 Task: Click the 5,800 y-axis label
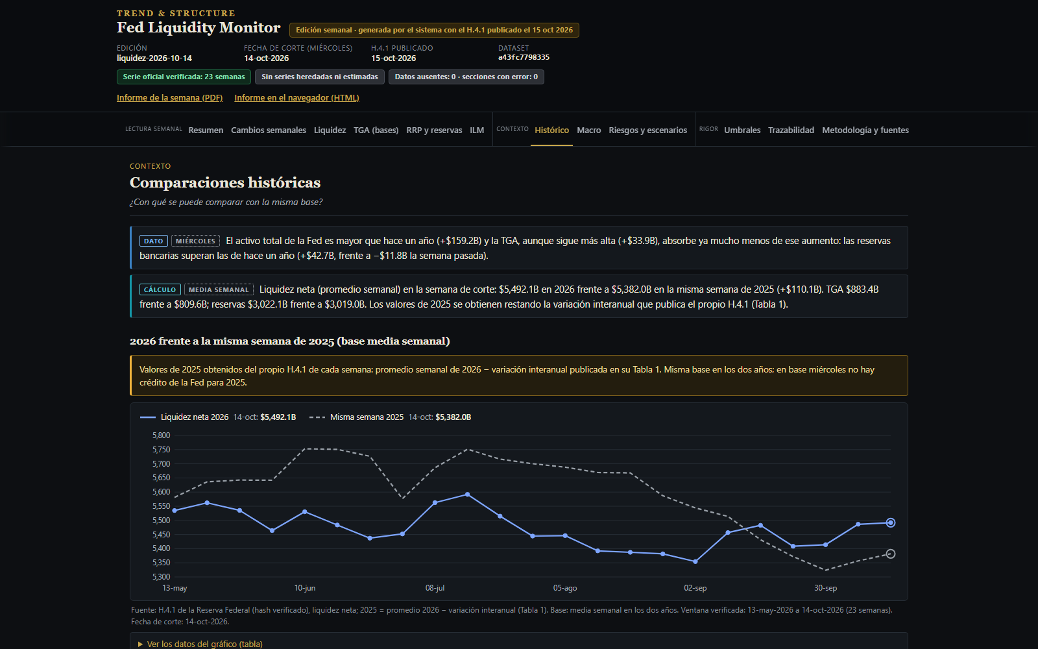click(x=162, y=435)
